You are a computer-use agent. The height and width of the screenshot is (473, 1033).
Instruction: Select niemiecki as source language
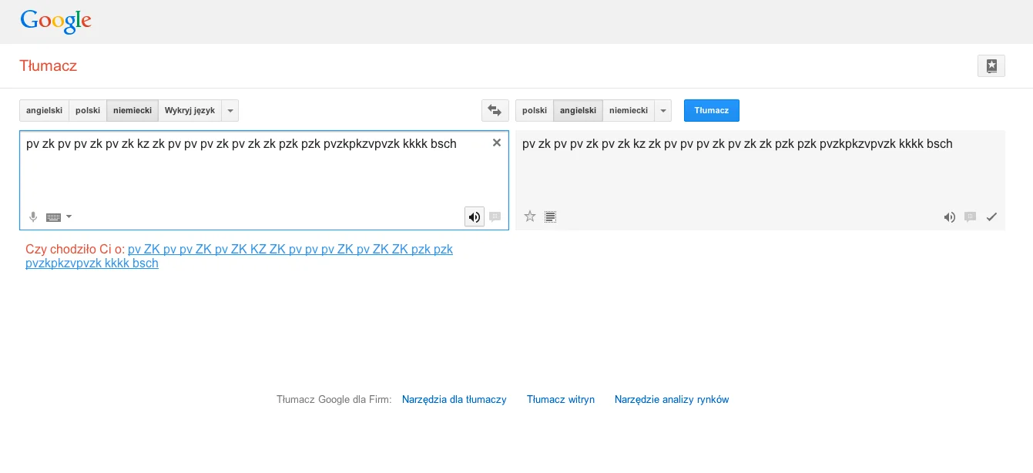(132, 110)
